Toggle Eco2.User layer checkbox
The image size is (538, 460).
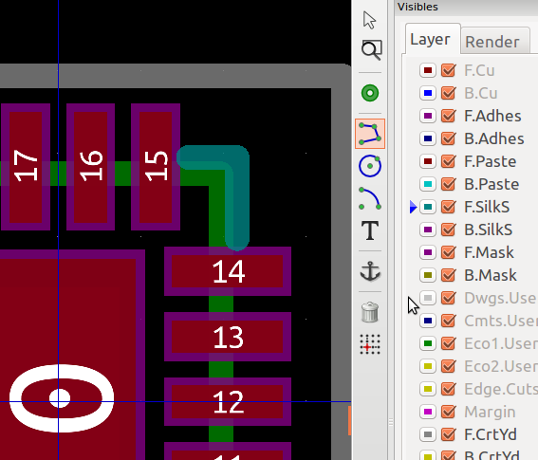(448, 366)
